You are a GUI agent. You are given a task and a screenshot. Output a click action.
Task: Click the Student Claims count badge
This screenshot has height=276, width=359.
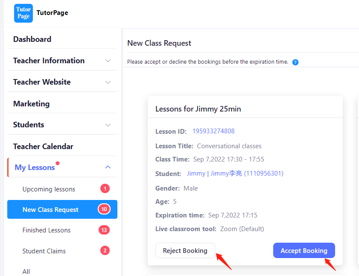coord(105,250)
